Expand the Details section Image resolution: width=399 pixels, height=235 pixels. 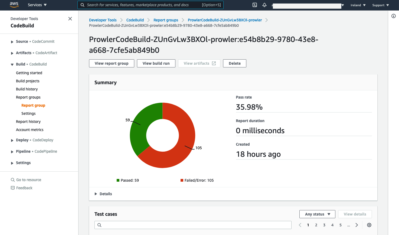[x=96, y=194]
